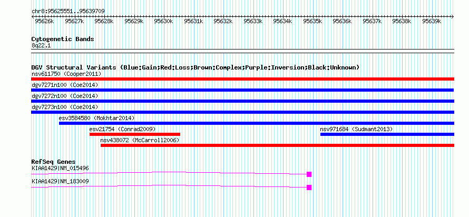Click the 95631k ruler position
This screenshot has height=217, width=469.
point(193,21)
